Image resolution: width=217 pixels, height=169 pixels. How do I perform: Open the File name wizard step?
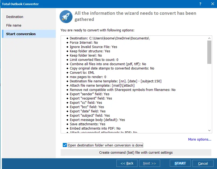(14, 25)
